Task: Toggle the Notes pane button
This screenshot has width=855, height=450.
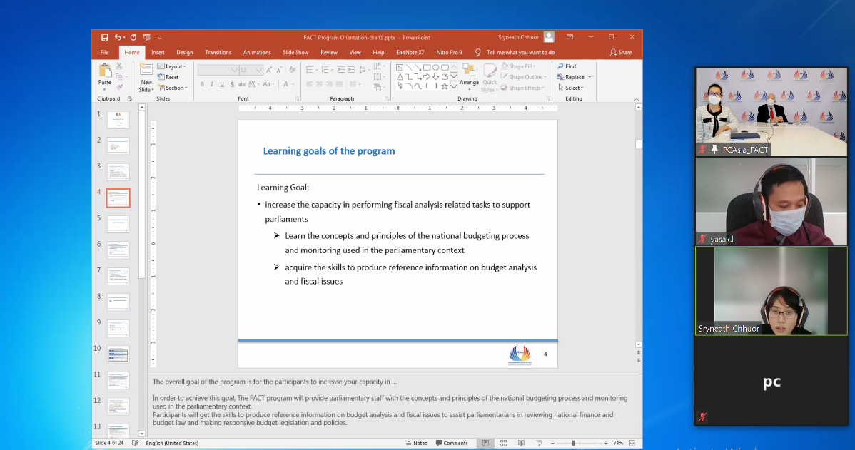Action: [x=417, y=444]
